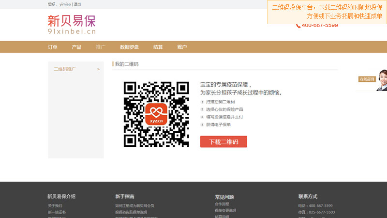
Task: Click the 新贝易保介绍 footer heading
Action: coord(61,197)
